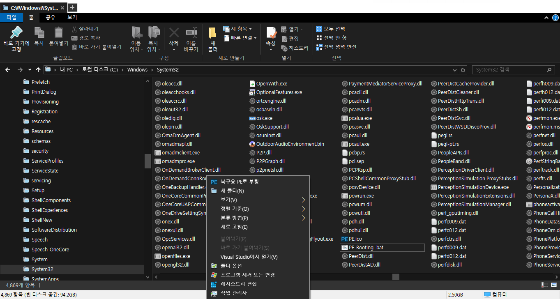Click the navigation pane vertical scrollbar thumb
560x299 pixels.
click(x=147, y=161)
